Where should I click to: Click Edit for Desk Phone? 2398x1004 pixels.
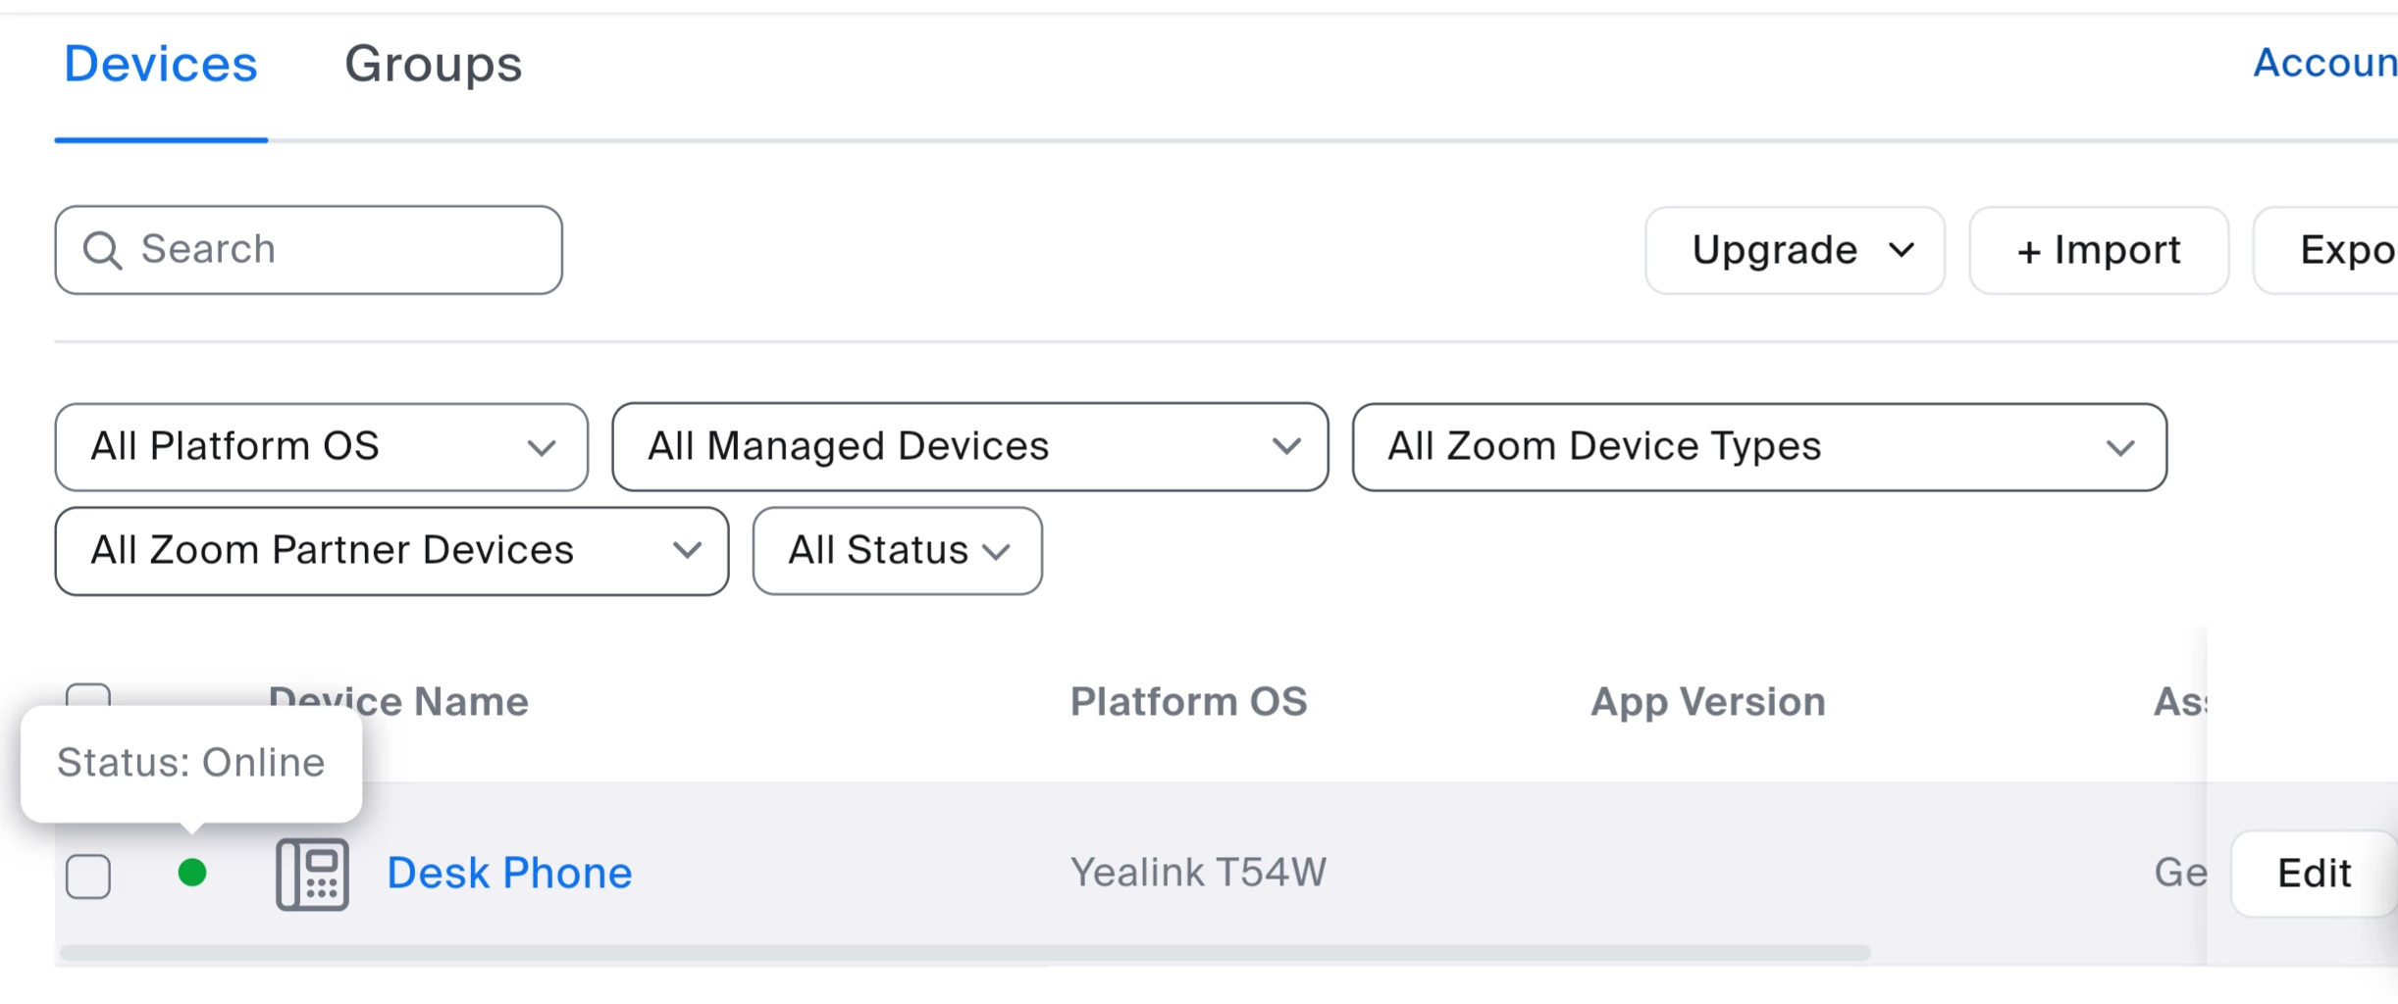click(x=2313, y=873)
